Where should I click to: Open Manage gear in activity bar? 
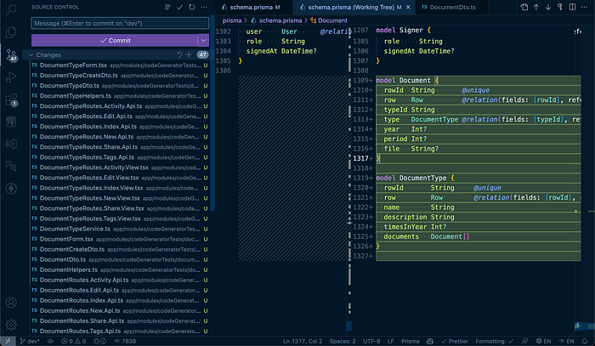[x=11, y=325]
